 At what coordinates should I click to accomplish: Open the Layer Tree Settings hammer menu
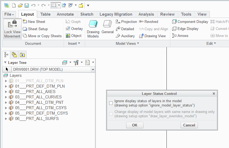[78, 63]
